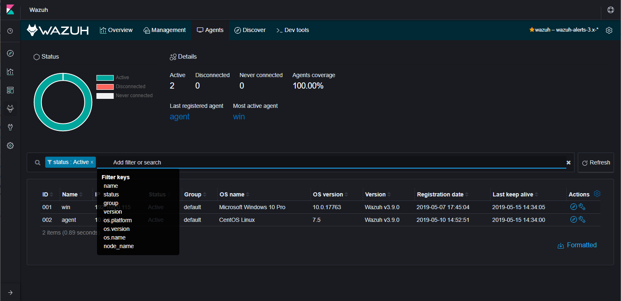The height and width of the screenshot is (301, 621).
Task: Expand the collapsed sidebar using the bottom arrow
Action: [10, 292]
